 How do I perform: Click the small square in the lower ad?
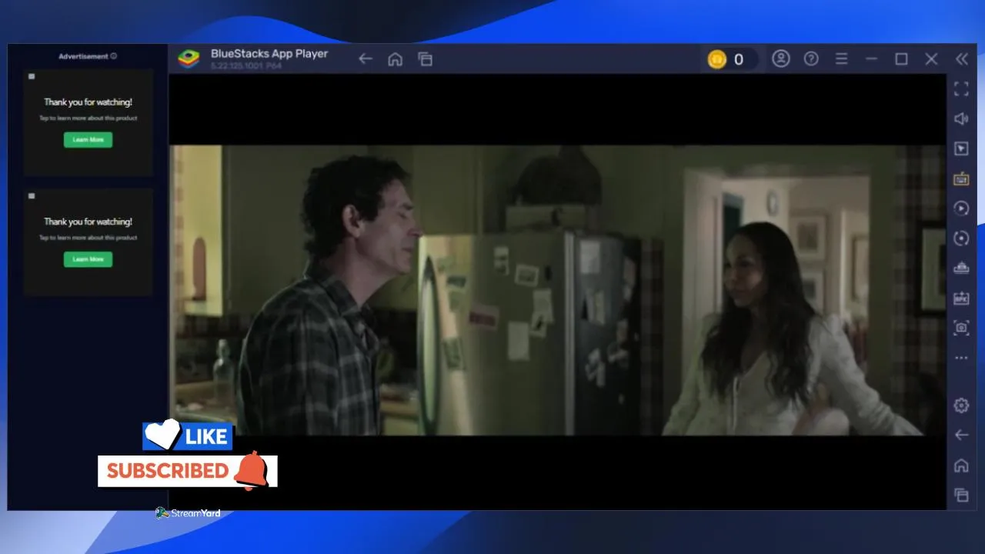32,195
